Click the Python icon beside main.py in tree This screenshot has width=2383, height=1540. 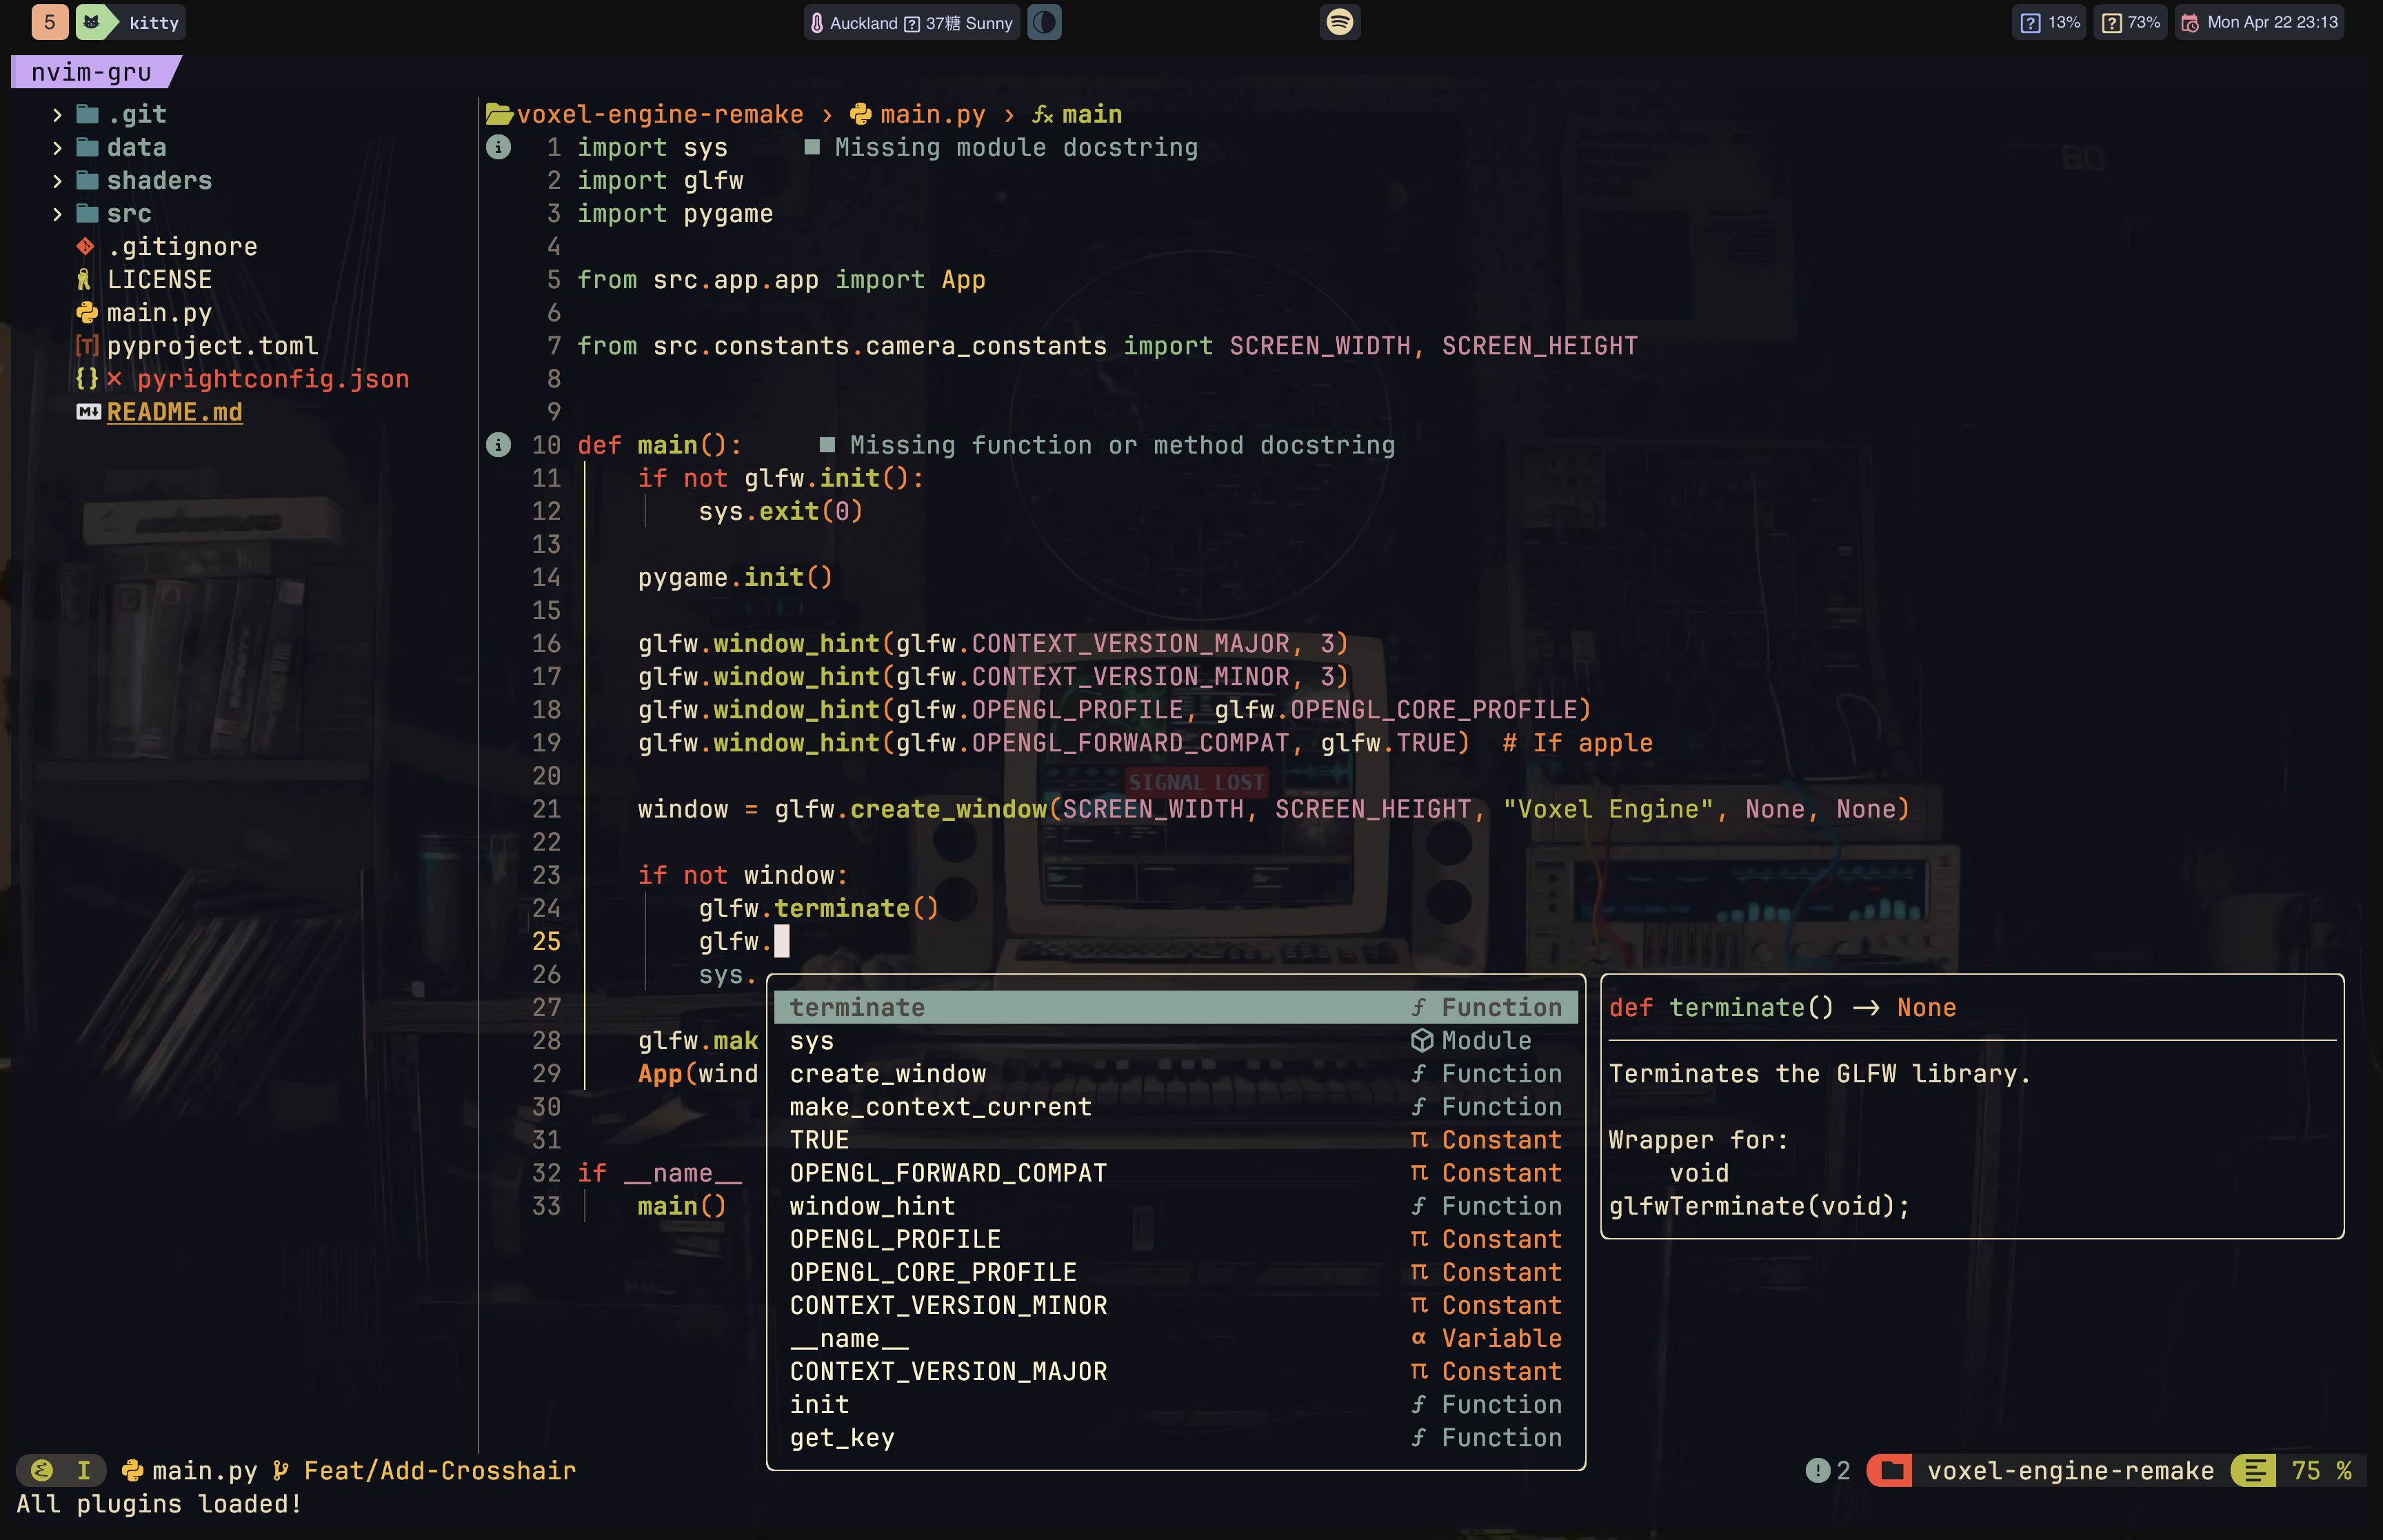pyautogui.click(x=87, y=313)
